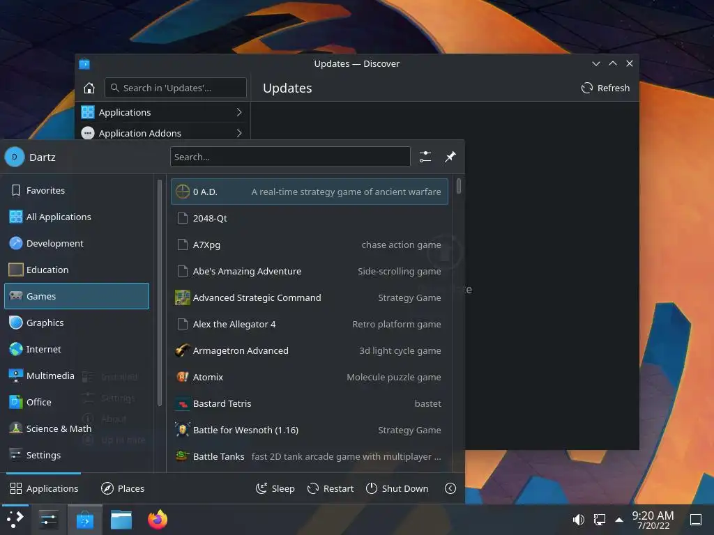Open the file manager from taskbar
Viewport: 714px width, 535px height.
[121, 520]
